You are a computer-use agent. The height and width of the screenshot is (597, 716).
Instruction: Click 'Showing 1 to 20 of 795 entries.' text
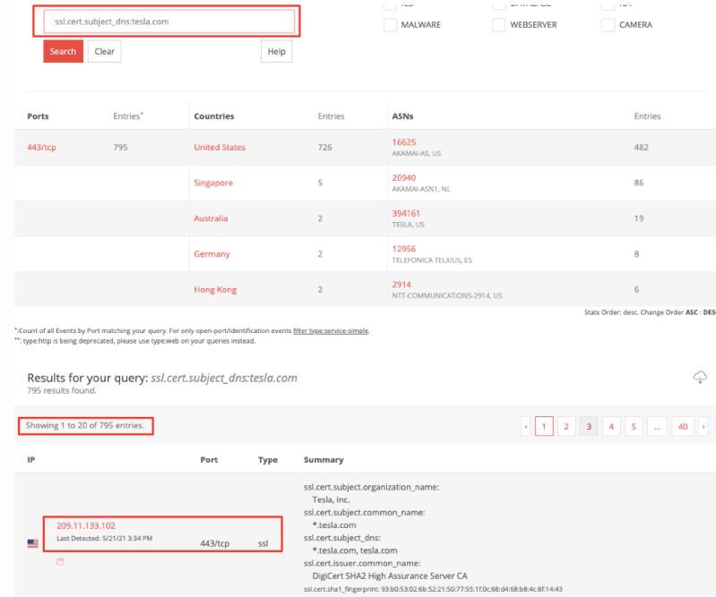(85, 425)
